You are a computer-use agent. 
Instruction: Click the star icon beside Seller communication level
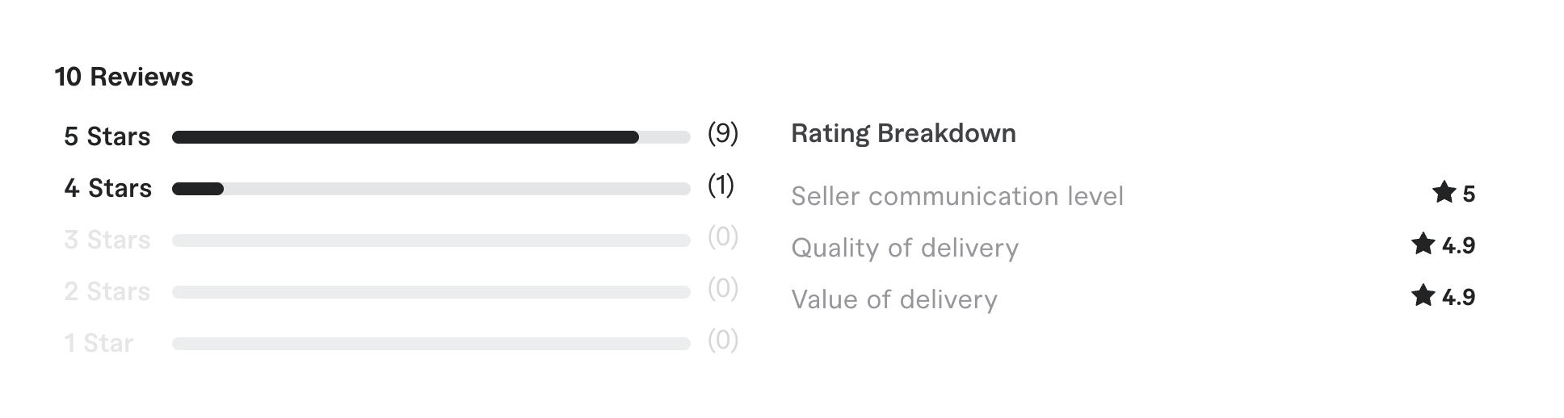pos(1444,192)
